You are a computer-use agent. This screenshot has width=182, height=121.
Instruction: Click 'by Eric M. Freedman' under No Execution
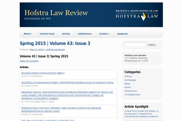point(32,76)
